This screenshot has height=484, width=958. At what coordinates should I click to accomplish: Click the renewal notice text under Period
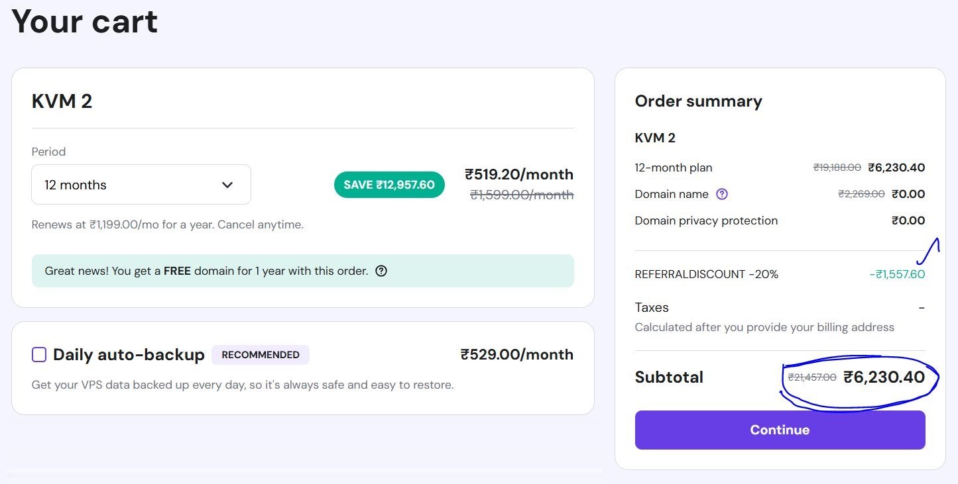(168, 224)
